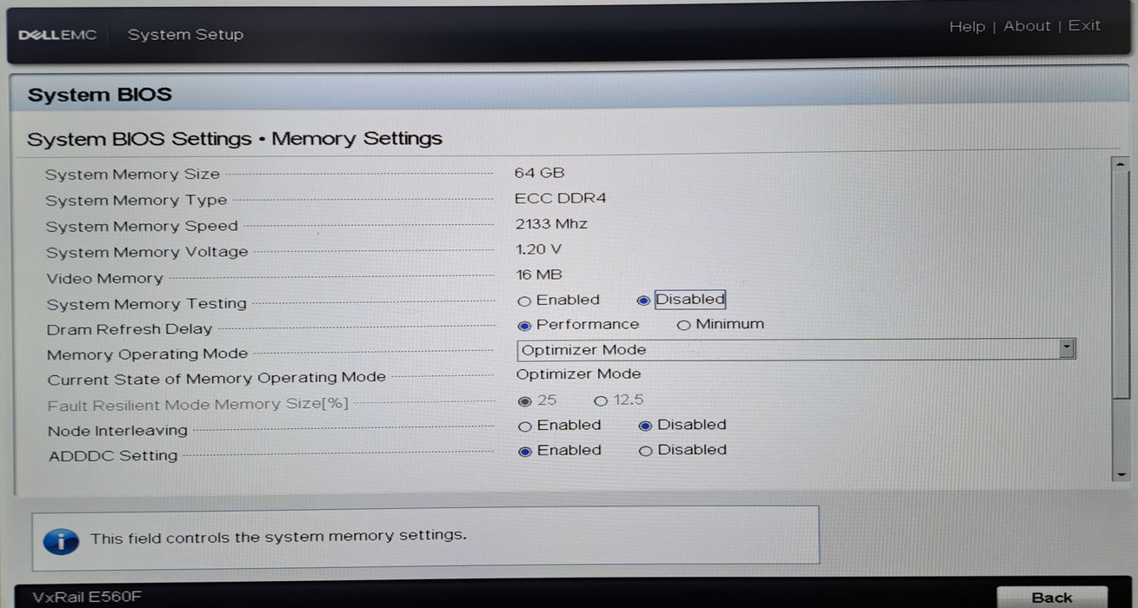The width and height of the screenshot is (1138, 608).
Task: Click the System Setup title text
Action: coord(185,35)
